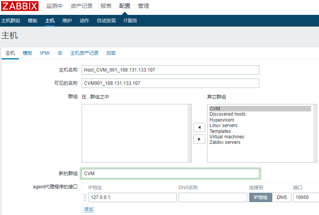
Task: Open the 资产记录 top menu
Action: click(82, 6)
